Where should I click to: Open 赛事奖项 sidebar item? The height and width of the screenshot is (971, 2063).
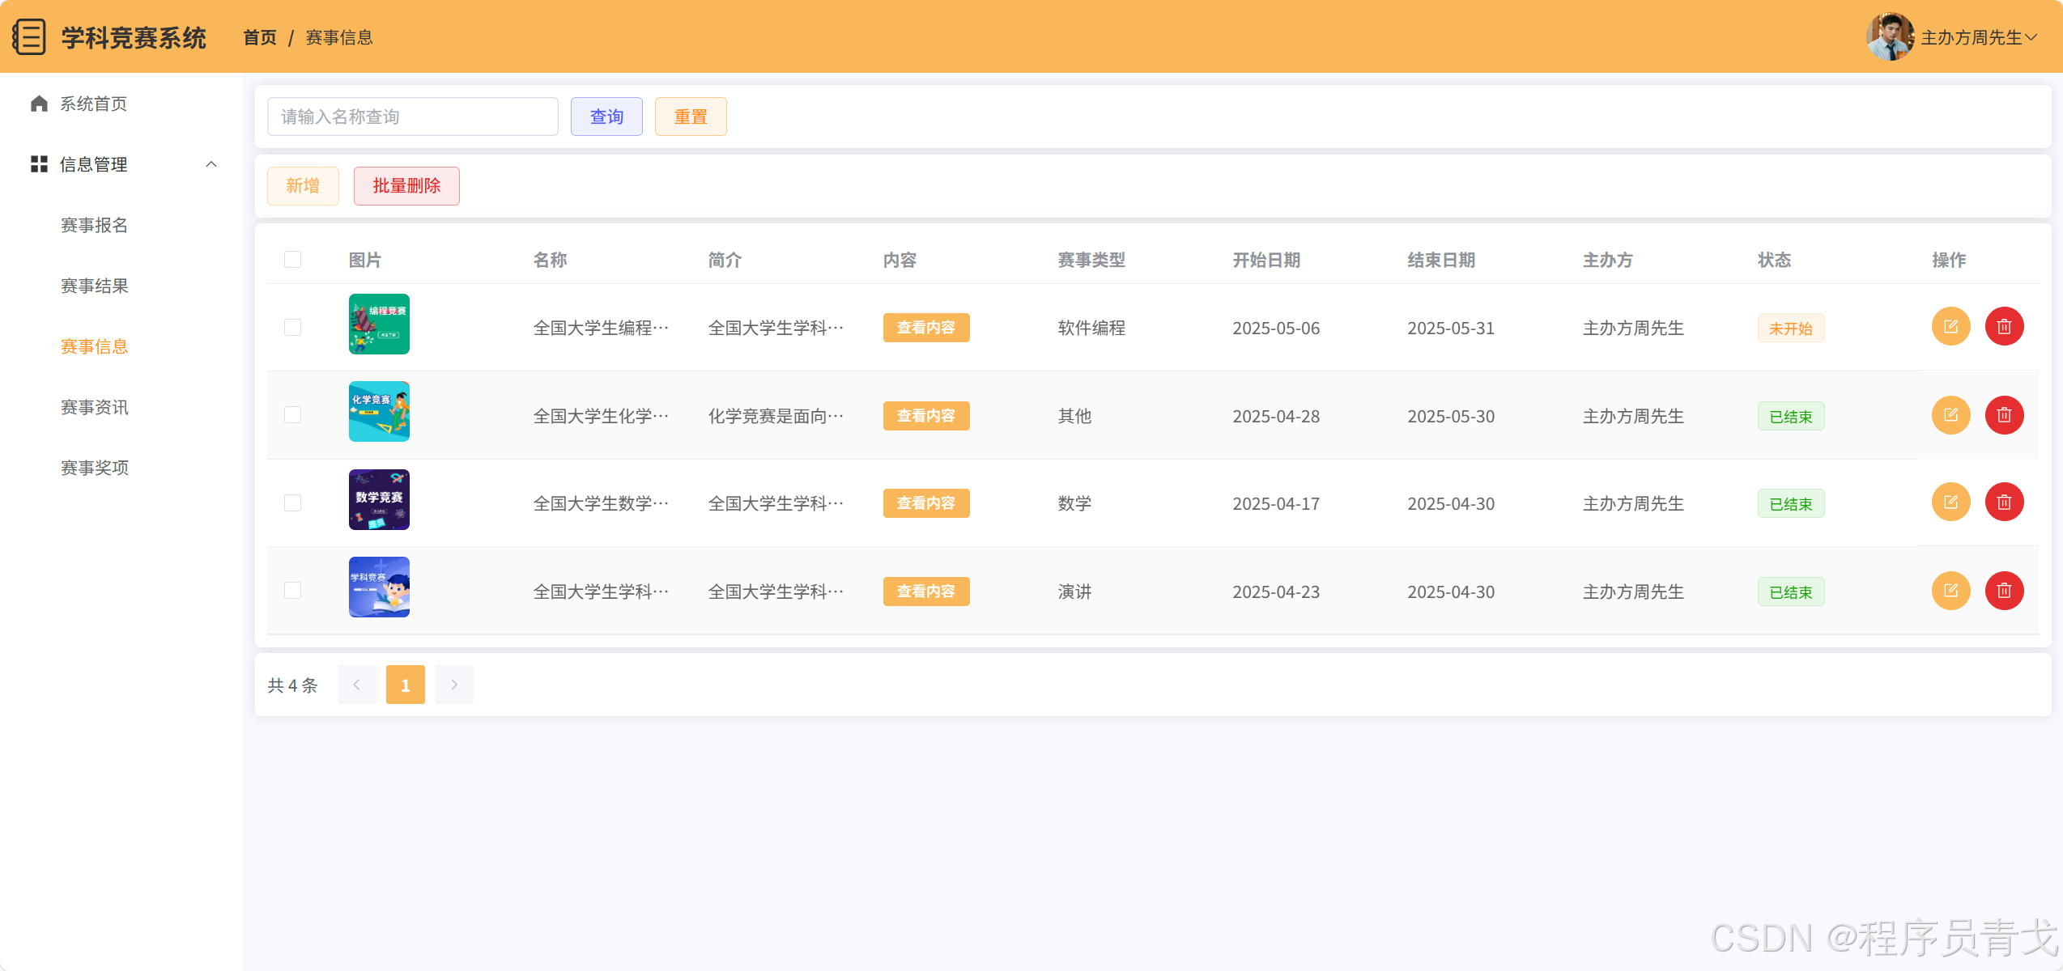pos(95,468)
